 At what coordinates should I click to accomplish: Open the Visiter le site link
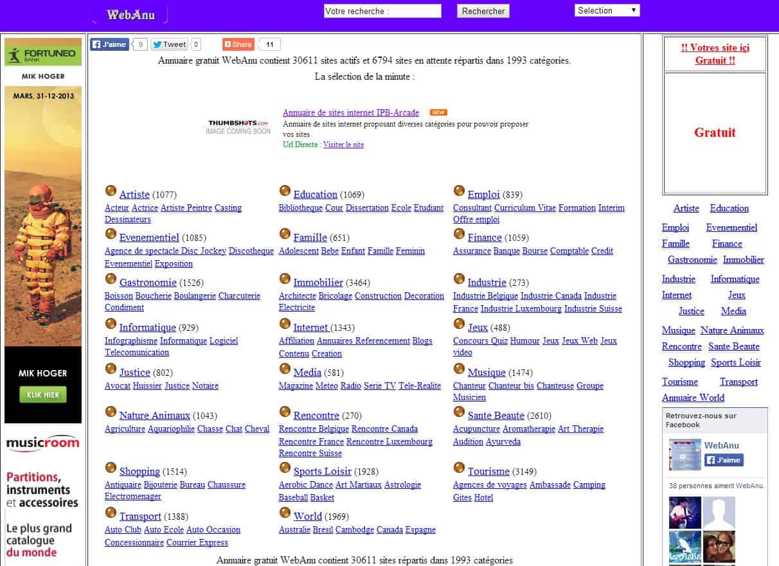(x=343, y=145)
